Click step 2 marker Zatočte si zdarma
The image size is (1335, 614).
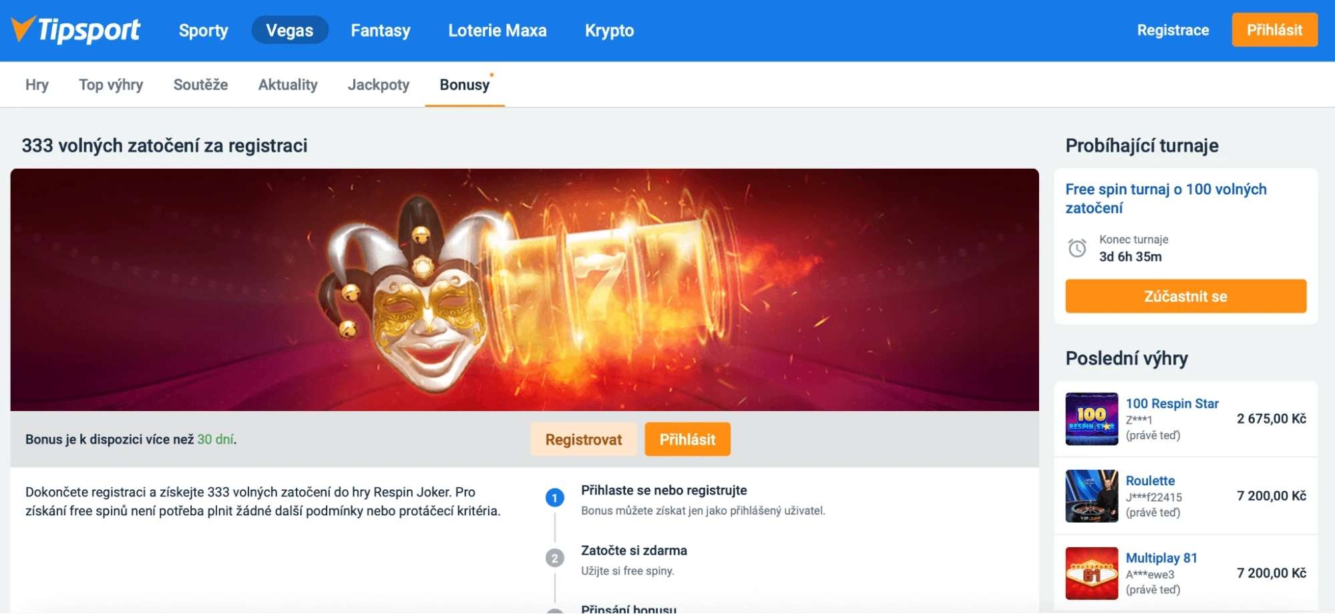[554, 557]
